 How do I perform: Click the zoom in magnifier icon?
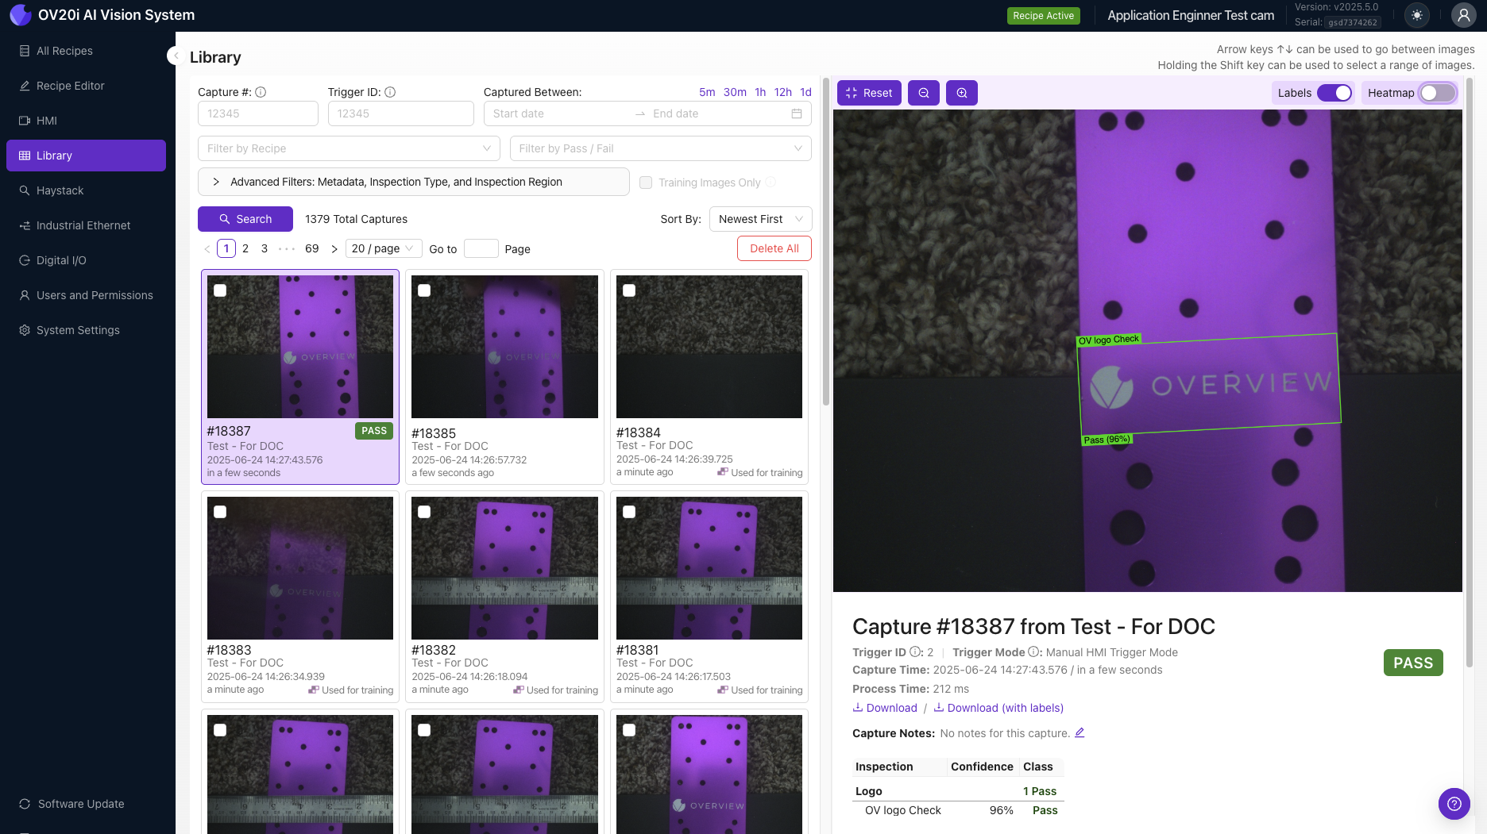(962, 93)
